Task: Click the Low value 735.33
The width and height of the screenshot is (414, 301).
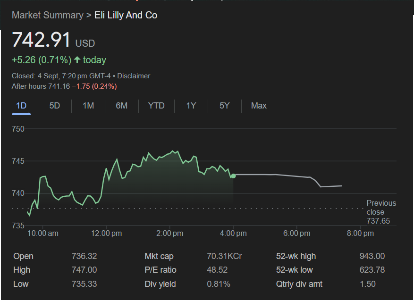Action: click(84, 284)
